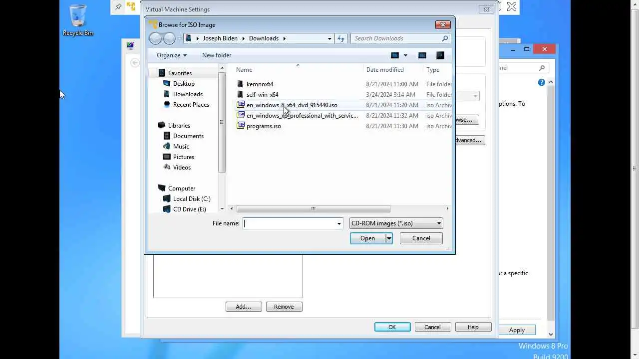Sort files by Type column header
Image resolution: width=639 pixels, height=359 pixels.
437,70
